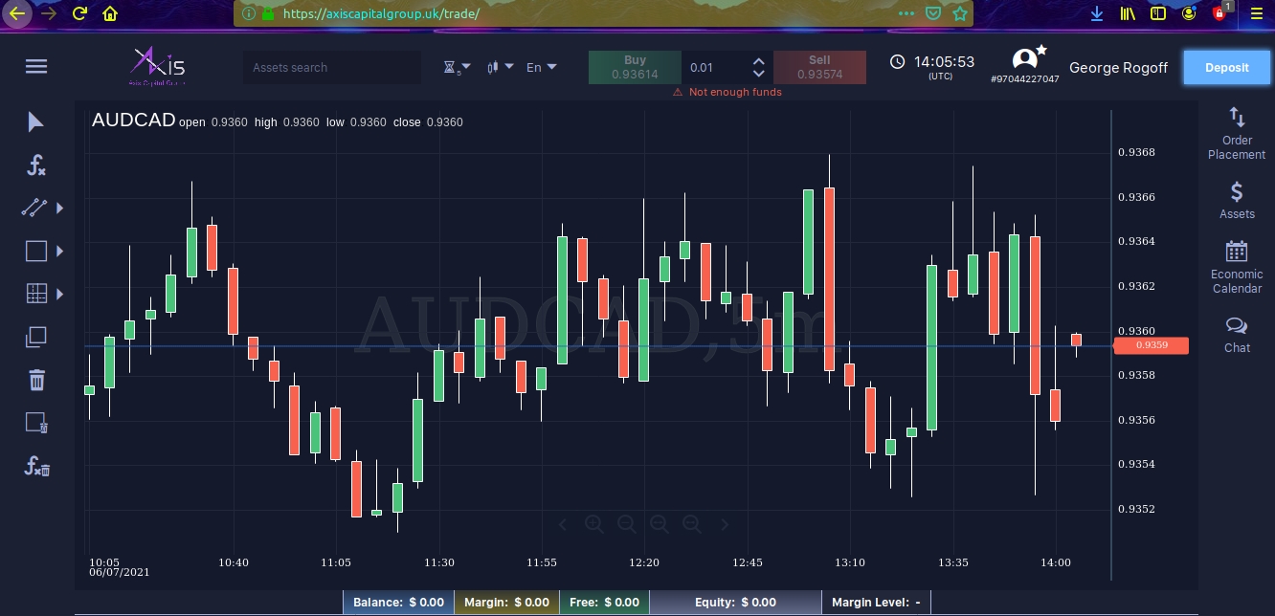Open the Firefox application menu

coord(1258,13)
